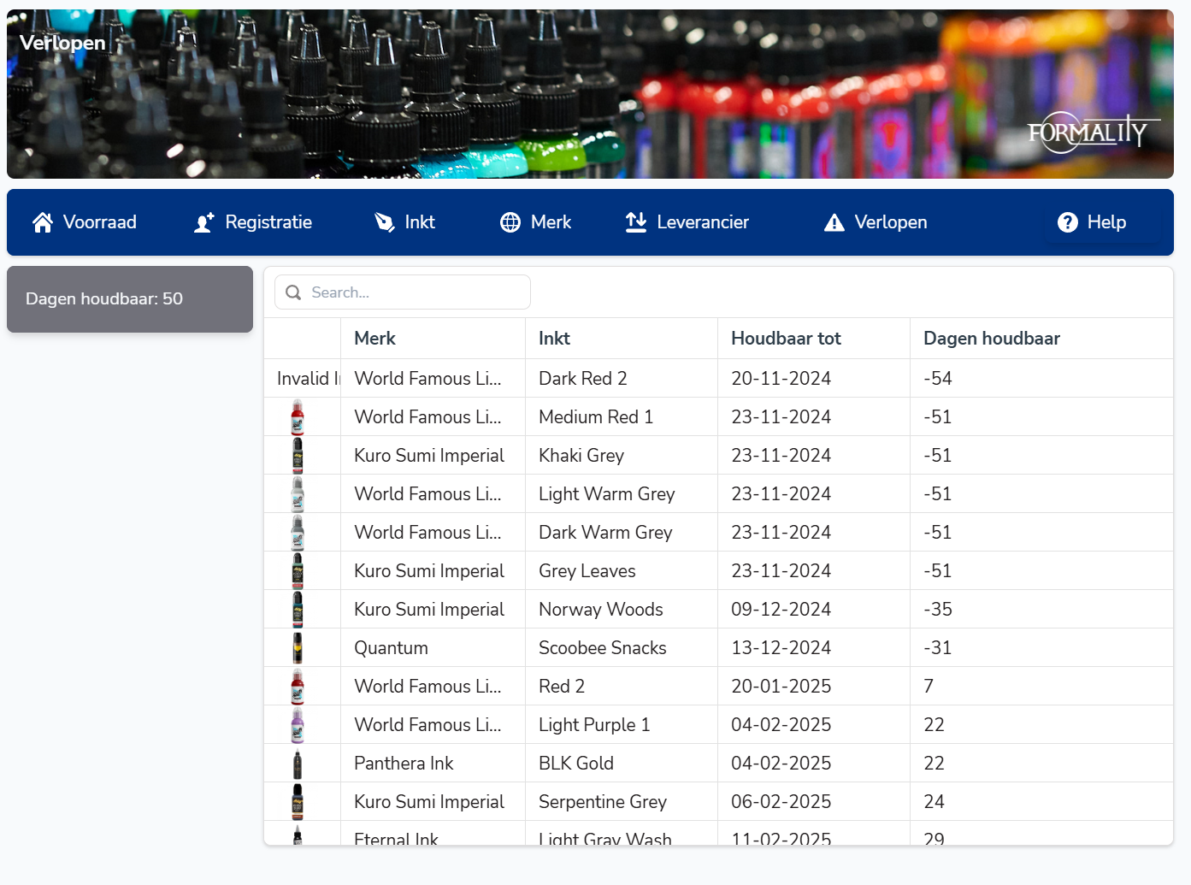Select the Light Purple 1 ink cell

pyautogui.click(x=622, y=725)
